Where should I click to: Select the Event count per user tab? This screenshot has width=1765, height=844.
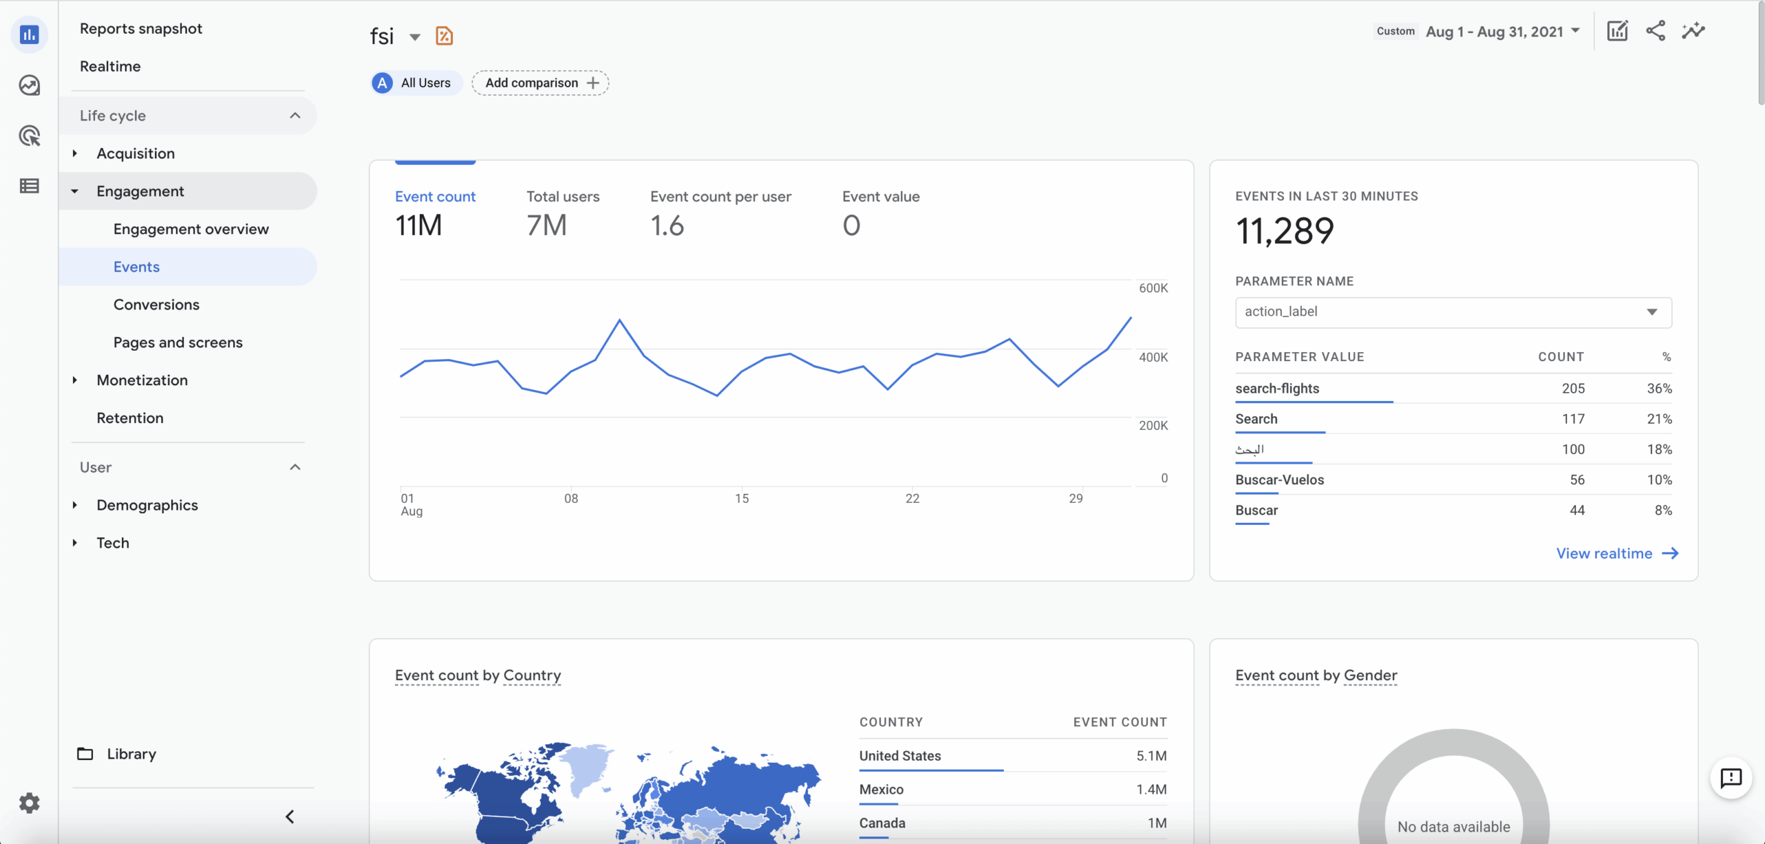point(720,214)
